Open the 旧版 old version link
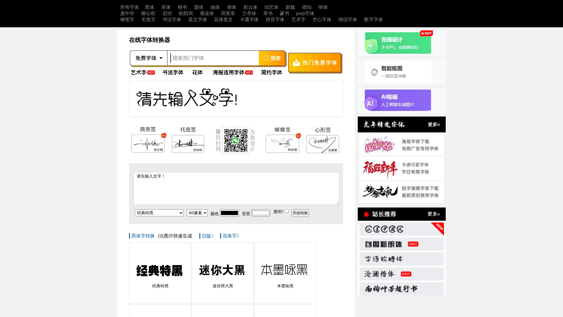The height and width of the screenshot is (317, 563). (206, 236)
